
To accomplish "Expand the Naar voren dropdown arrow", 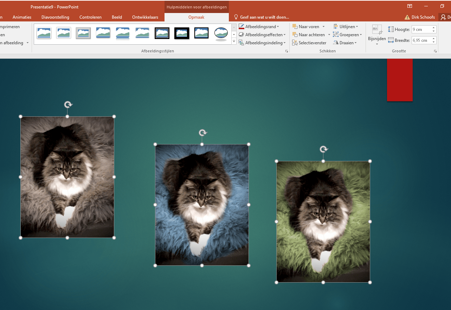I will point(323,27).
